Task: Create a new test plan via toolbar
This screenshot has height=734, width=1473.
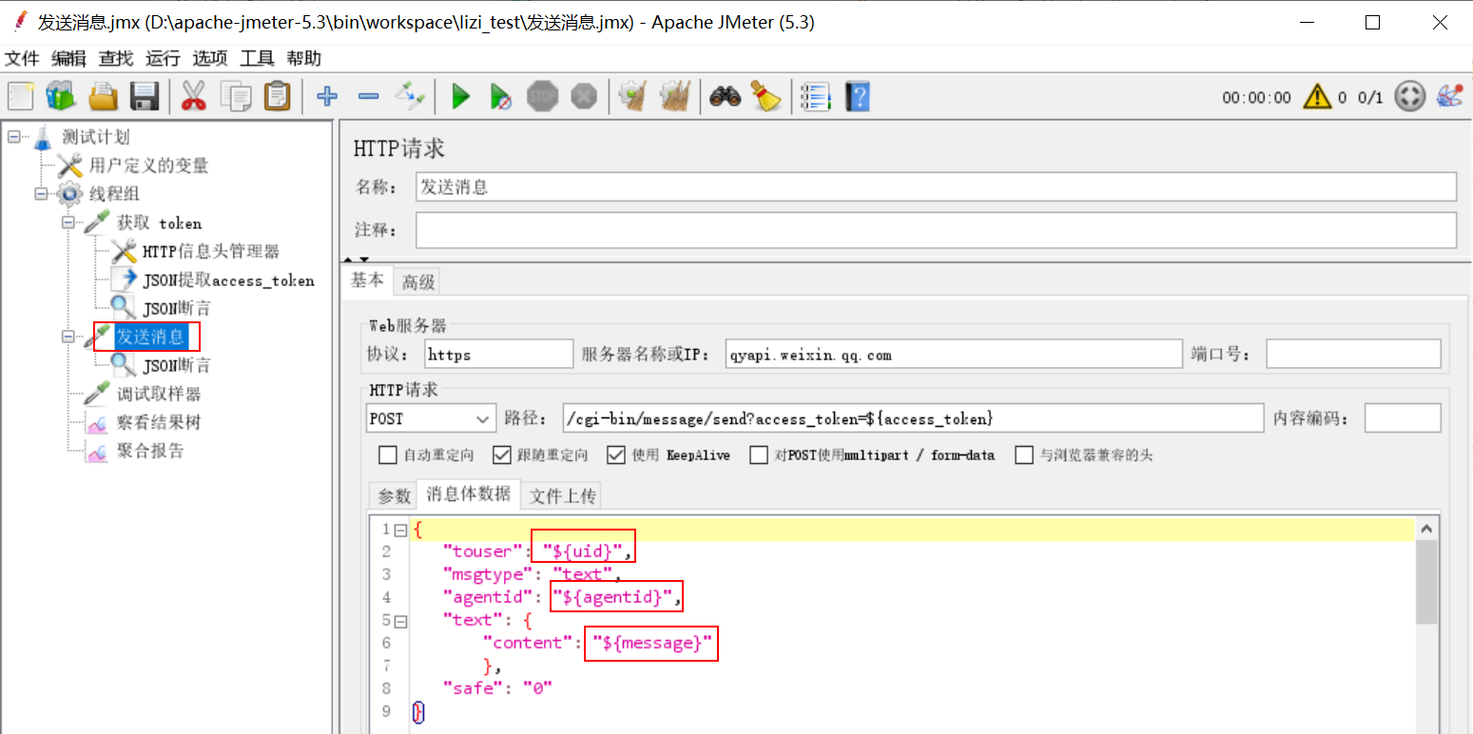Action: 21,96
